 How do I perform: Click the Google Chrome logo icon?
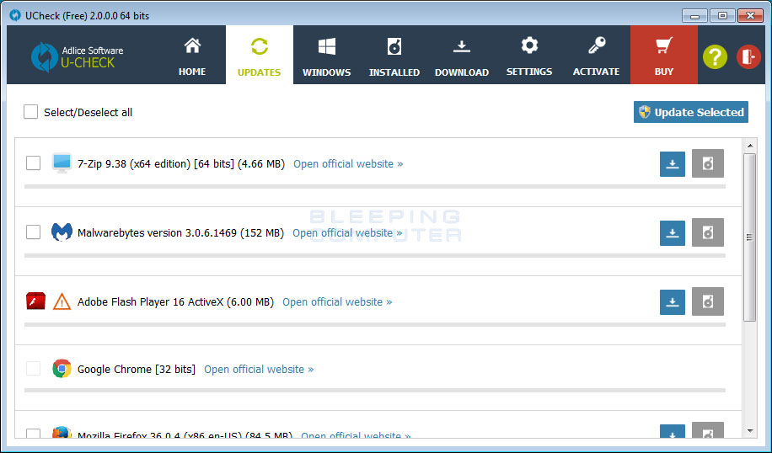[x=62, y=369]
